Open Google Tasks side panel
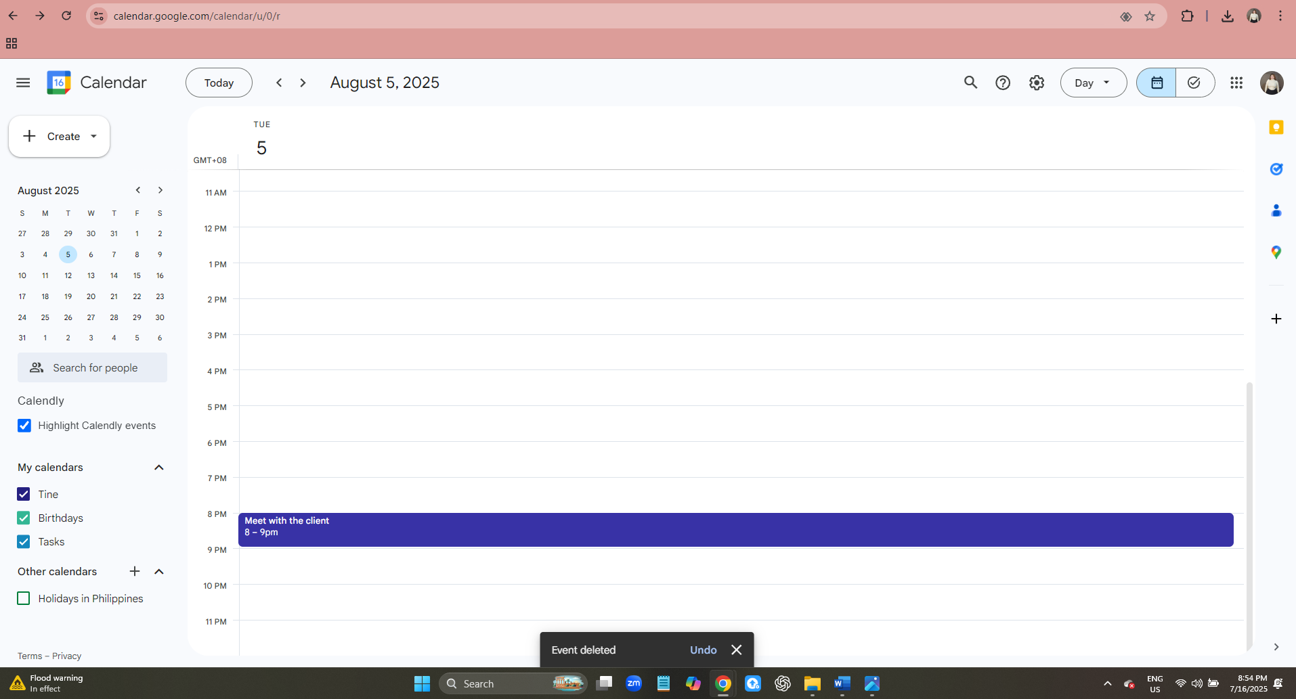Screen dimensions: 1296x699 pyautogui.click(x=1276, y=169)
